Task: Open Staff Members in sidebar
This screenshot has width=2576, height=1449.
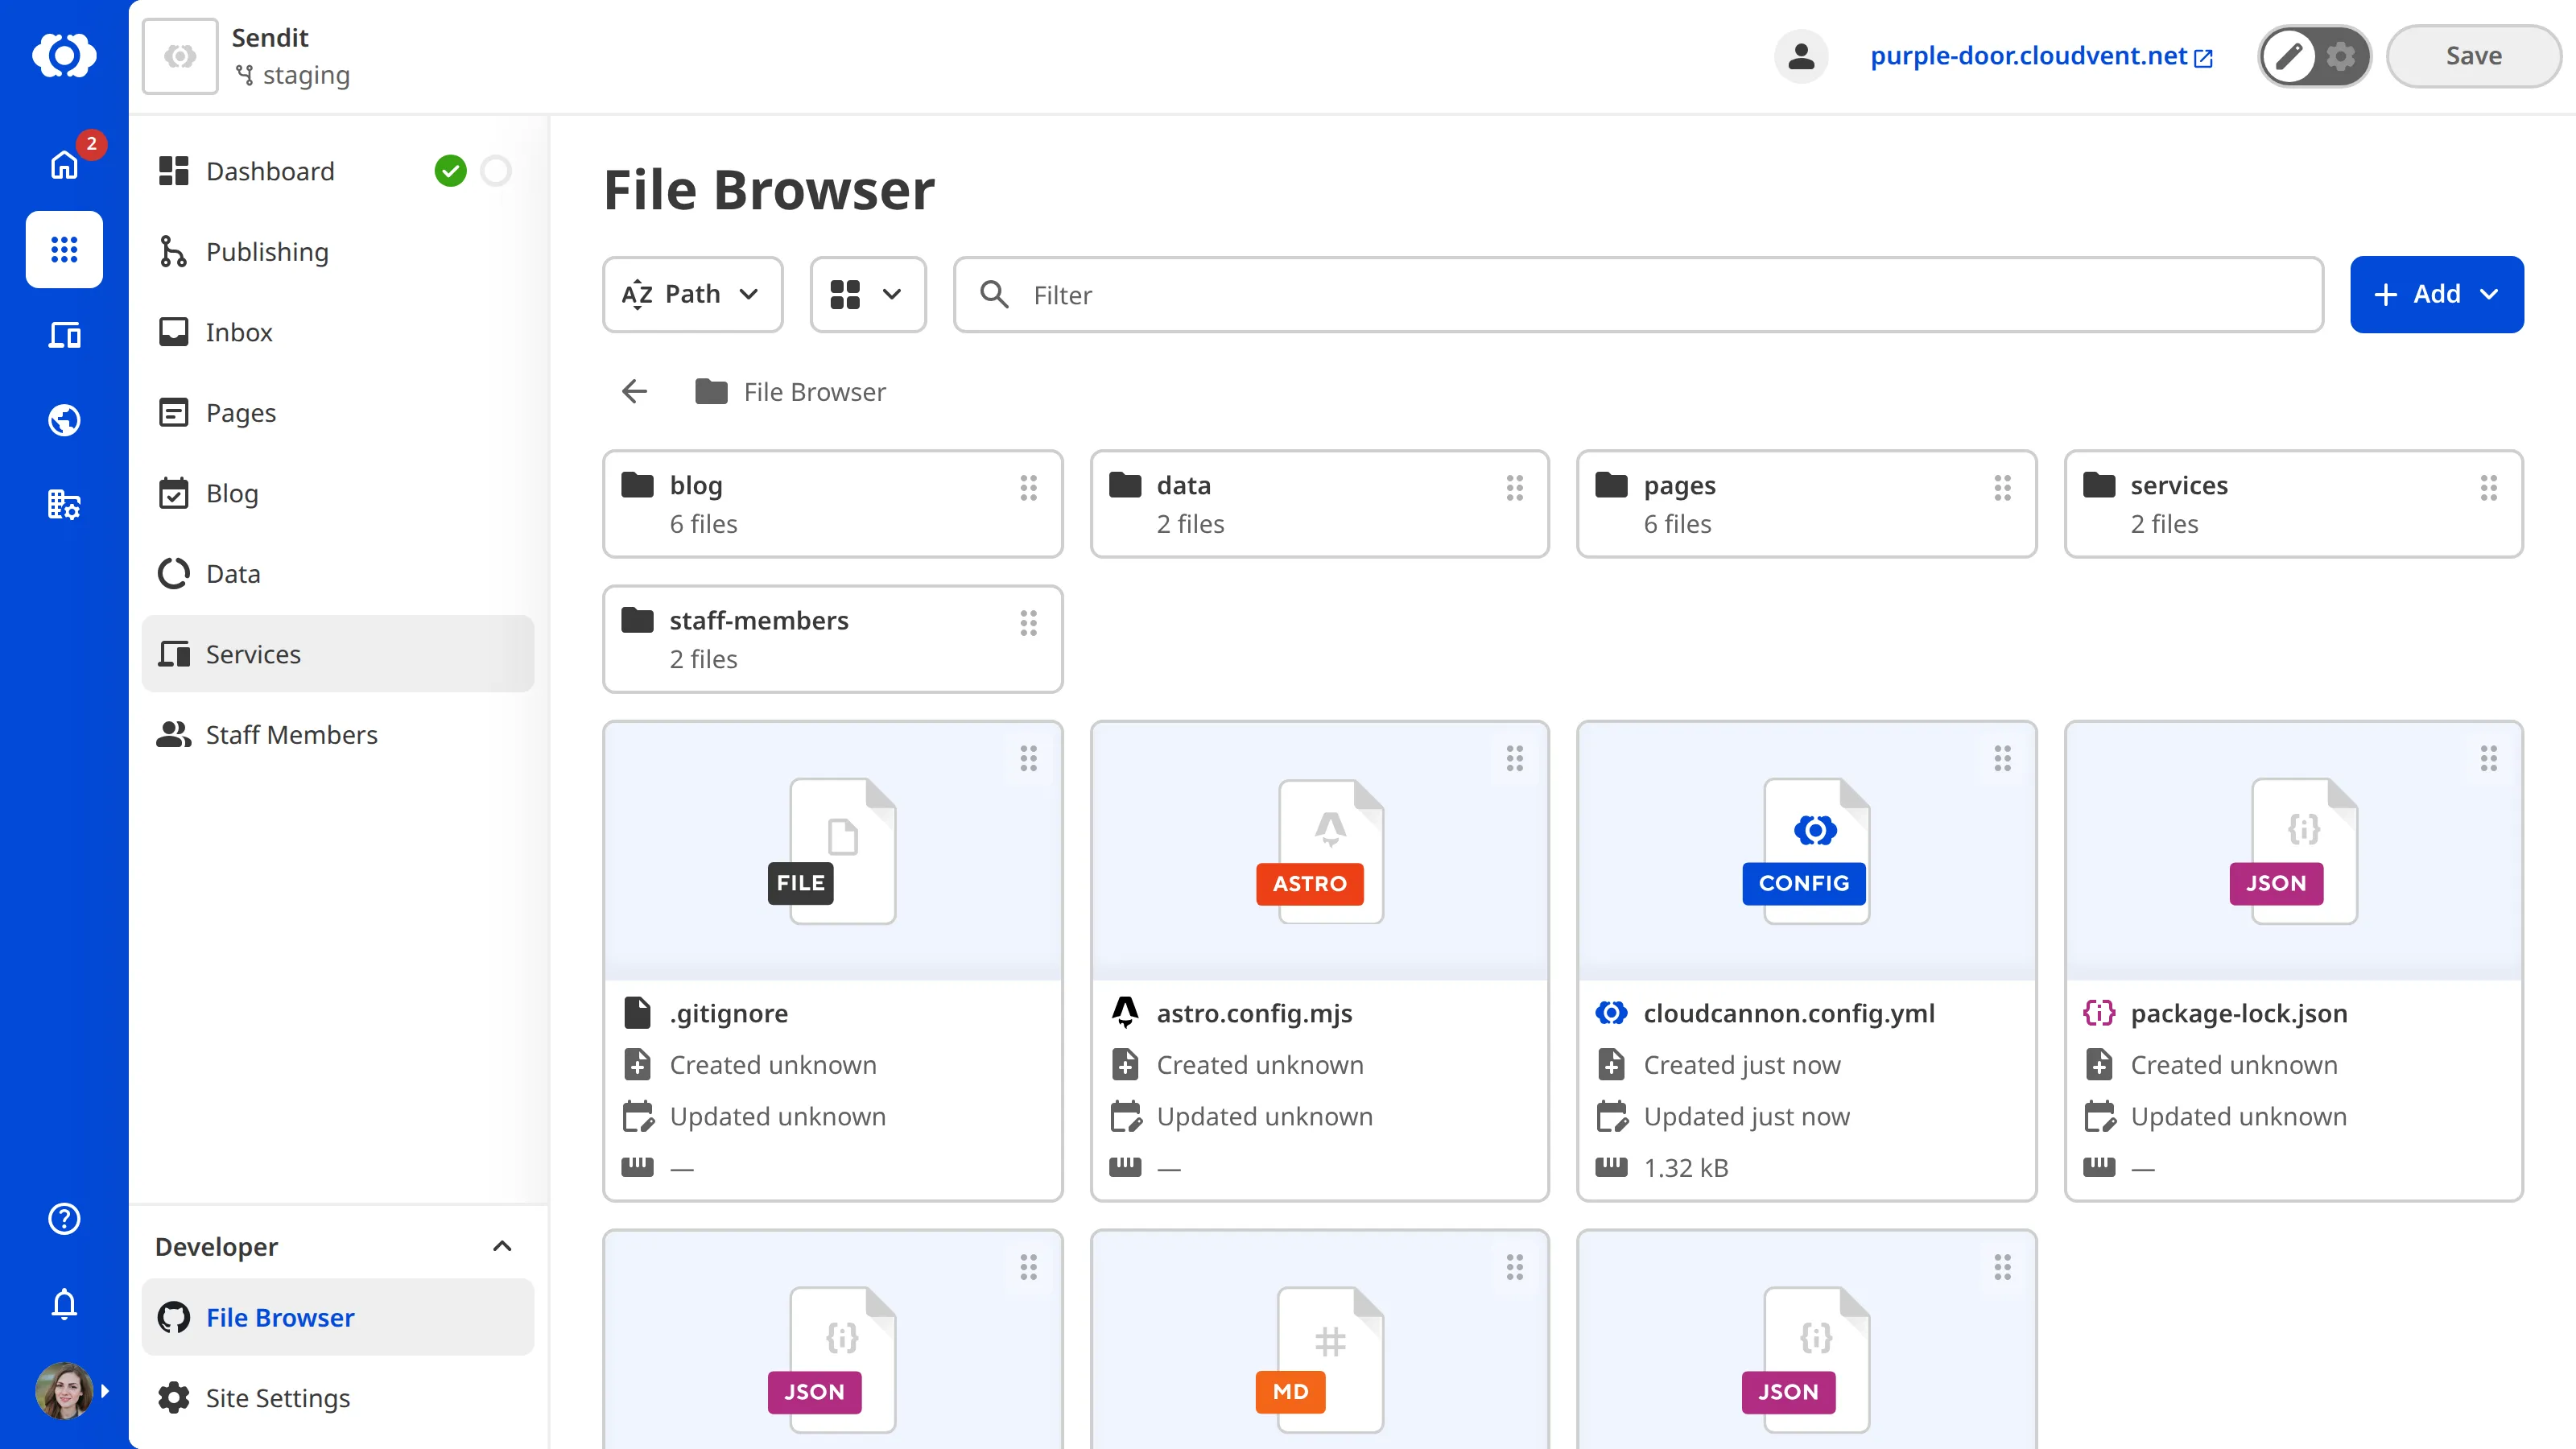Action: 338,735
